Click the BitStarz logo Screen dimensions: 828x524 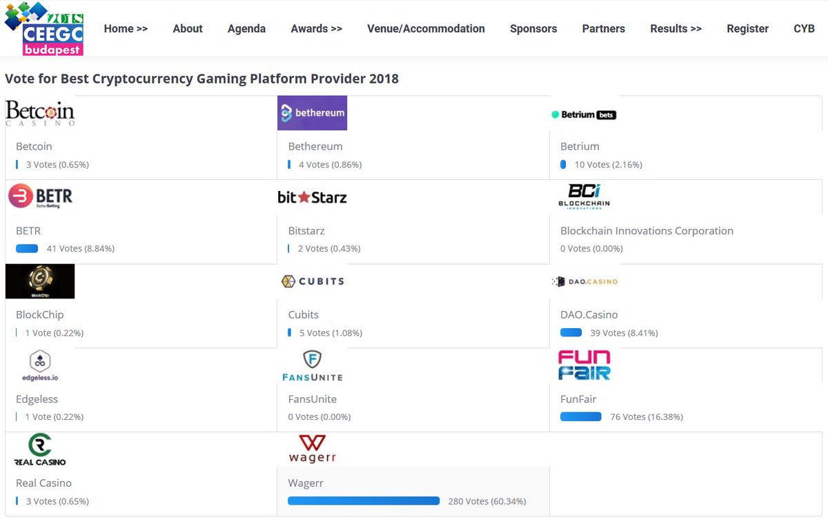(x=312, y=198)
